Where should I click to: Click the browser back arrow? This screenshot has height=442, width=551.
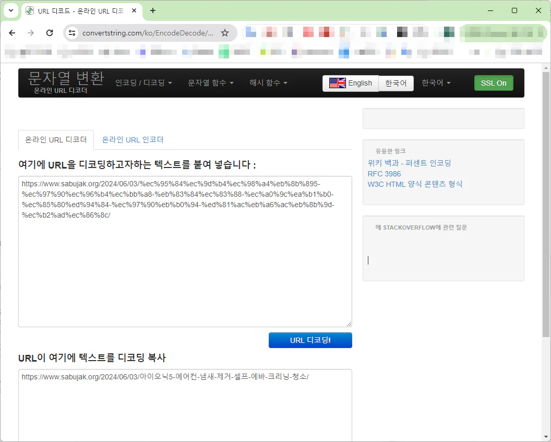point(12,32)
